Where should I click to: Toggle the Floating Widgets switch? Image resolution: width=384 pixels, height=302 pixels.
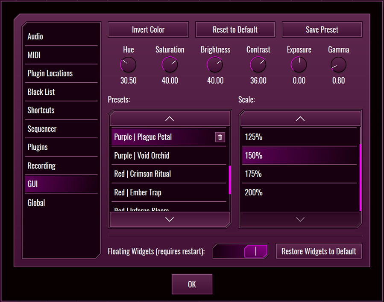[x=240, y=251]
